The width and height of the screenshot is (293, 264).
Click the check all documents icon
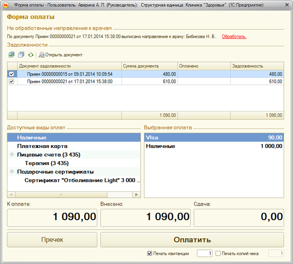coord(11,55)
